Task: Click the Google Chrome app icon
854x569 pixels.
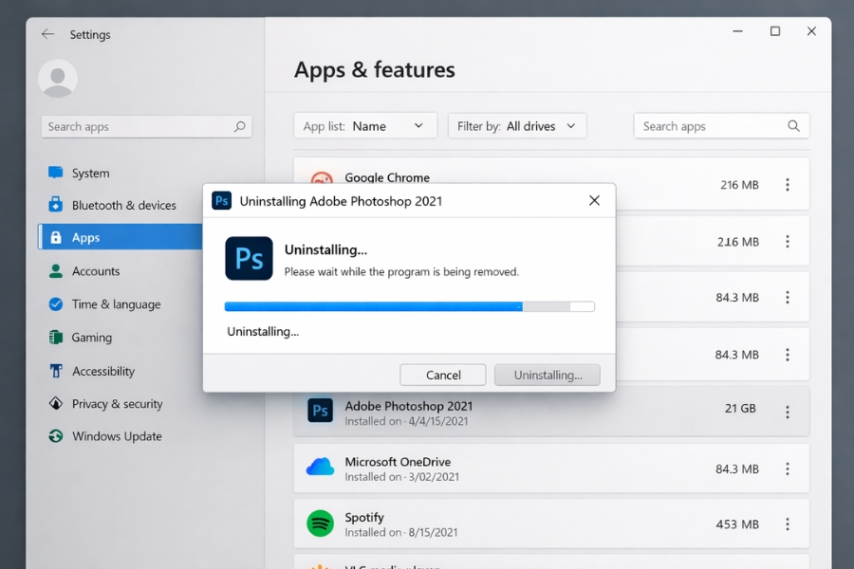Action: [x=322, y=179]
